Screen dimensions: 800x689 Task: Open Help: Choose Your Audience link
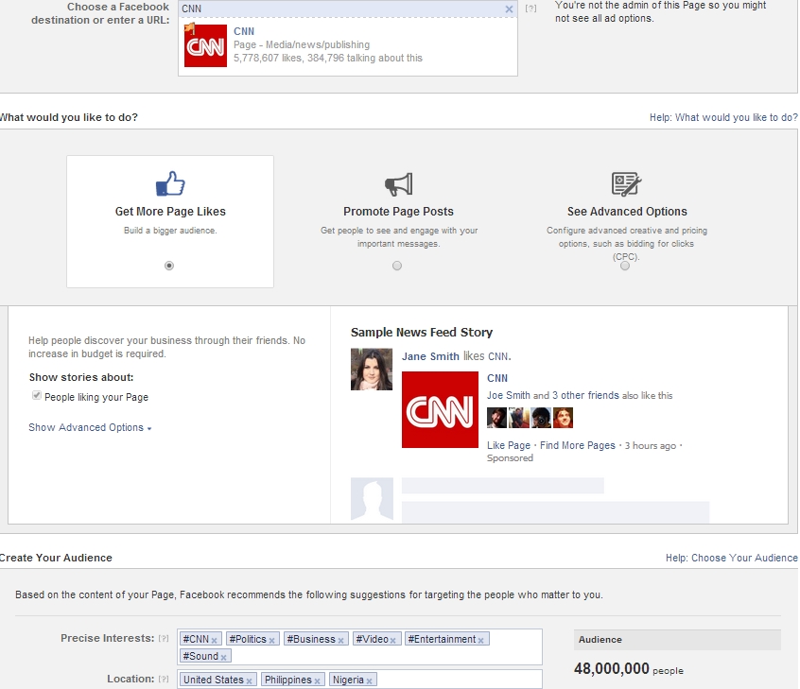click(x=731, y=558)
